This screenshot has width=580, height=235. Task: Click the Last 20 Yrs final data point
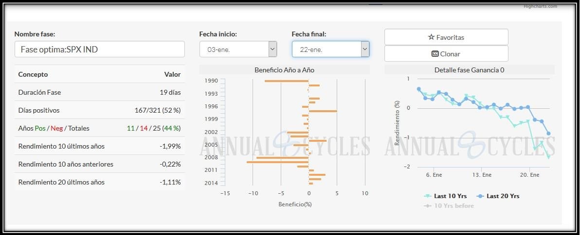549,134
